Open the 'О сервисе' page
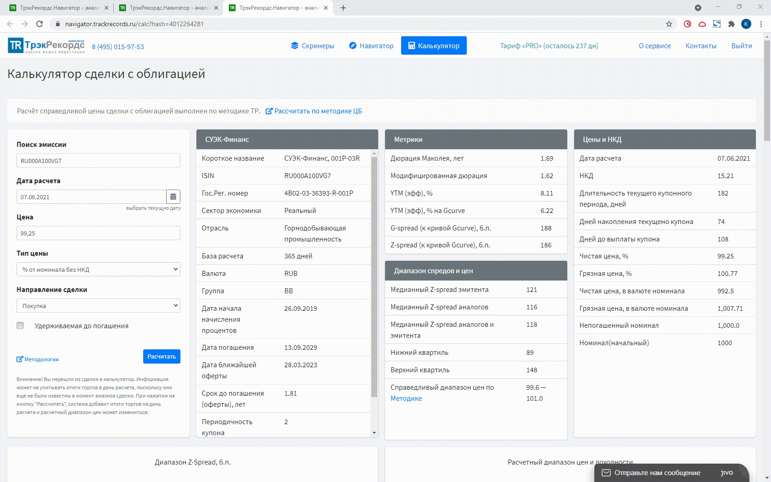Screen dimensions: 771x482 pos(655,46)
